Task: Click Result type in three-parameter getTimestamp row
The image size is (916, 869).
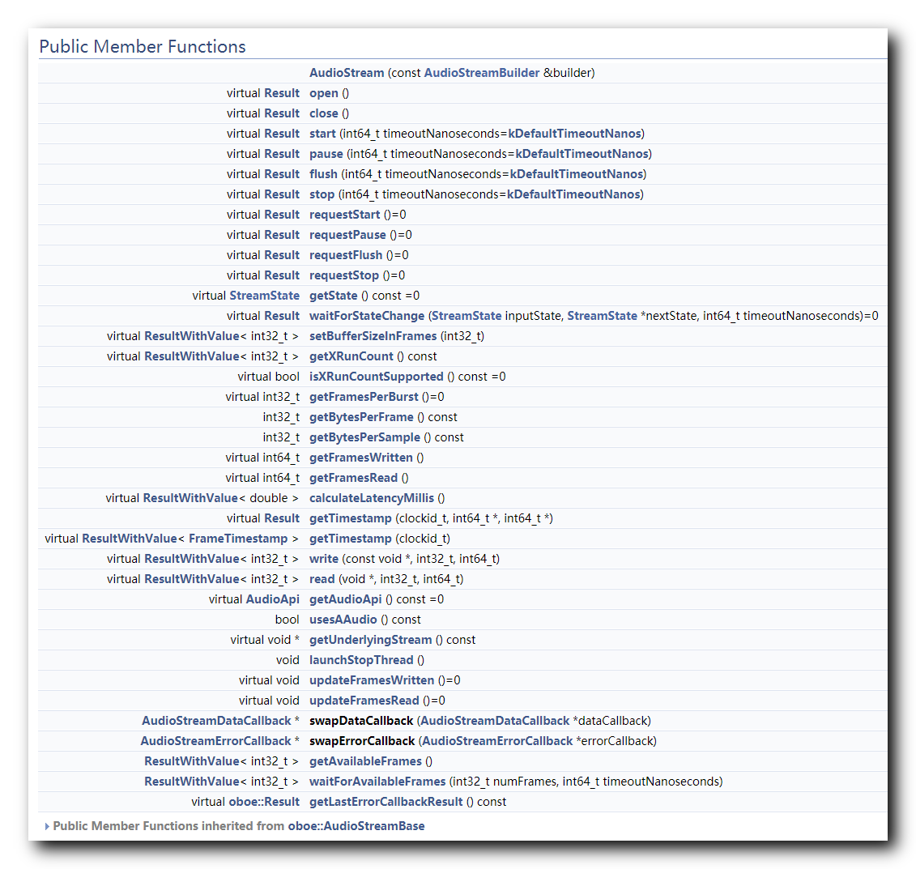Action: 282,518
